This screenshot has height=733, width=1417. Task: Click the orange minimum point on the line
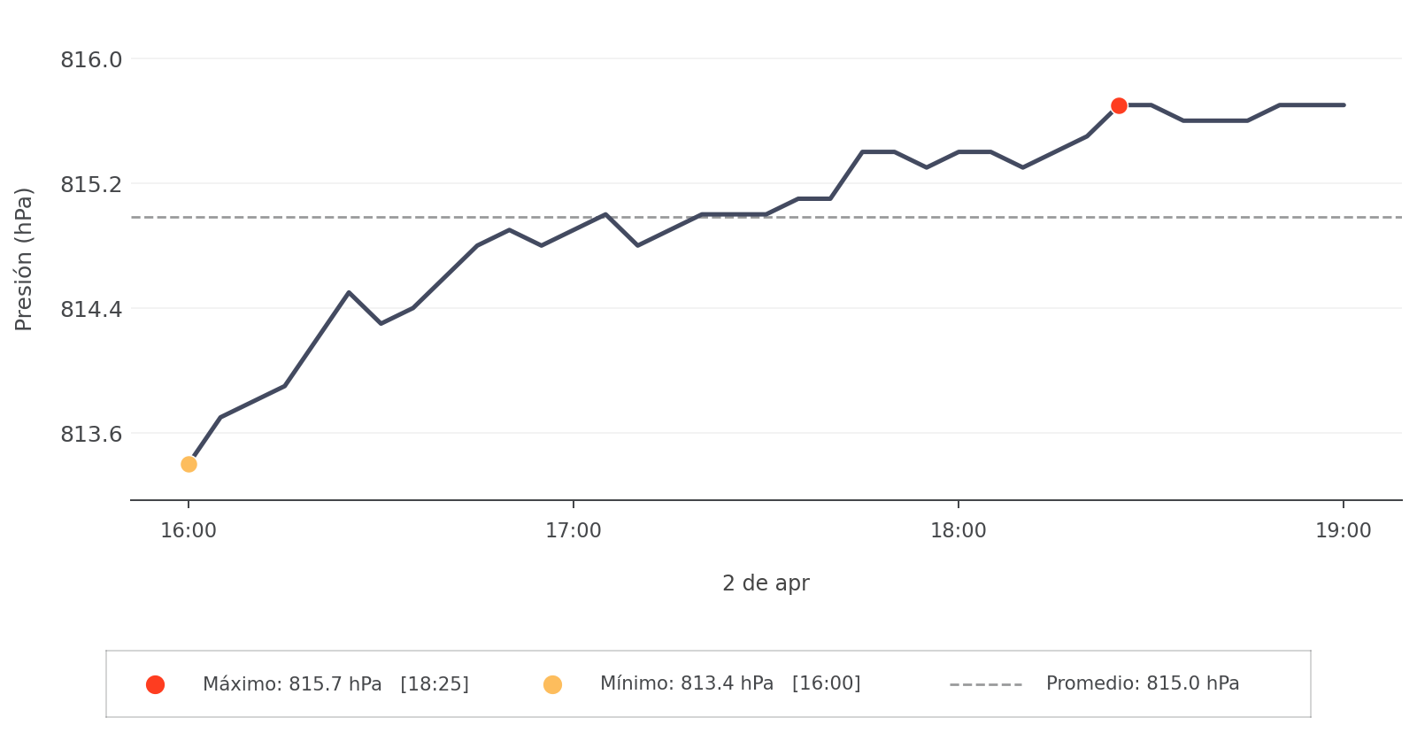(x=189, y=464)
